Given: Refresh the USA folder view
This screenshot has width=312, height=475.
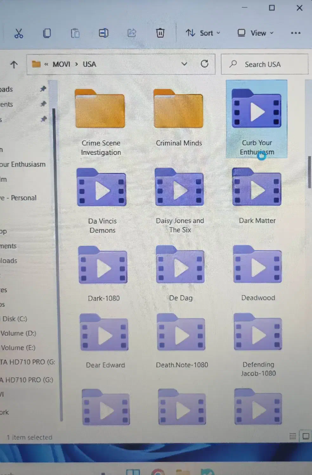Looking at the screenshot, I should pyautogui.click(x=205, y=64).
